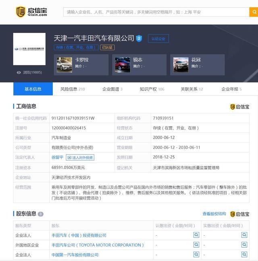The image size is (258, 261).
Task: Click license issue date 2018-12-25
Action: (x=164, y=157)
